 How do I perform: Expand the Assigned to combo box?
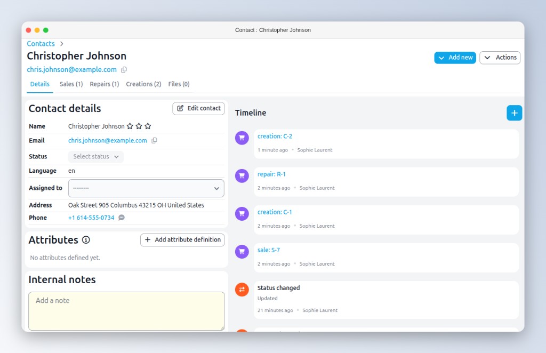(x=146, y=188)
